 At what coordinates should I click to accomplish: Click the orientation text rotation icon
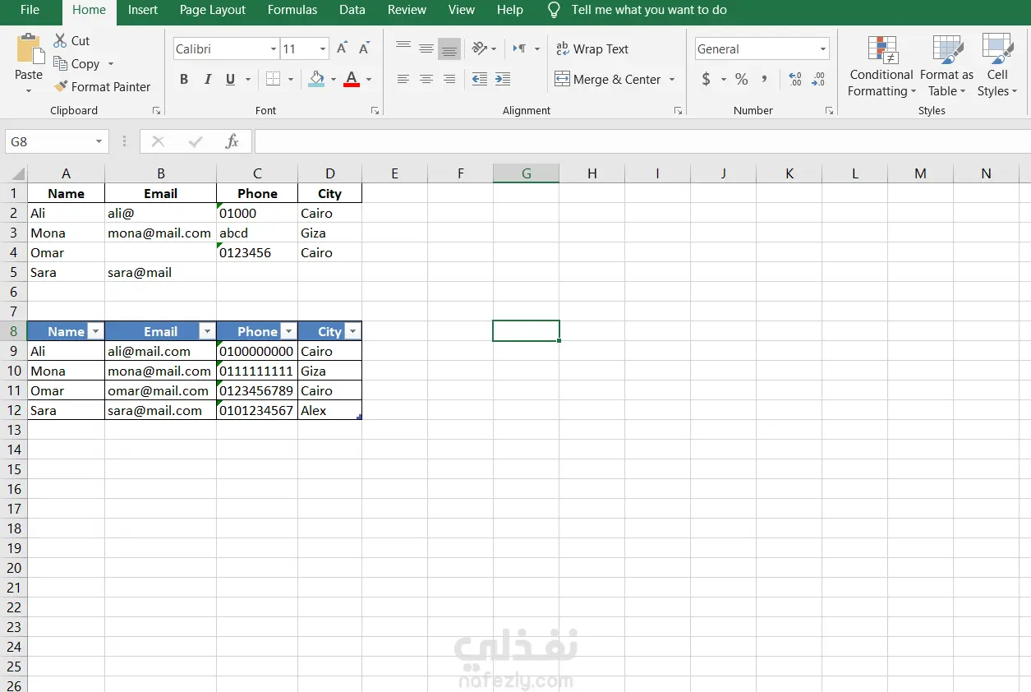(x=481, y=48)
